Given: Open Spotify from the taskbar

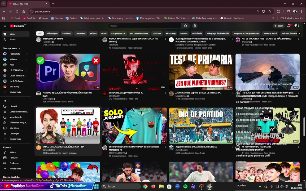Looking at the screenshot, I should [185, 186].
